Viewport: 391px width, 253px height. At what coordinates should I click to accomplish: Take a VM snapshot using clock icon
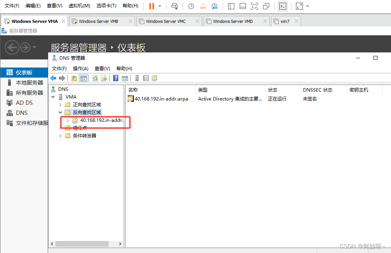pos(191,6)
